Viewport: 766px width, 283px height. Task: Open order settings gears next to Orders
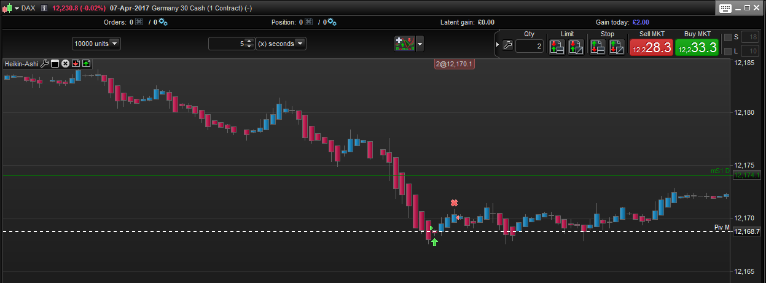point(163,22)
